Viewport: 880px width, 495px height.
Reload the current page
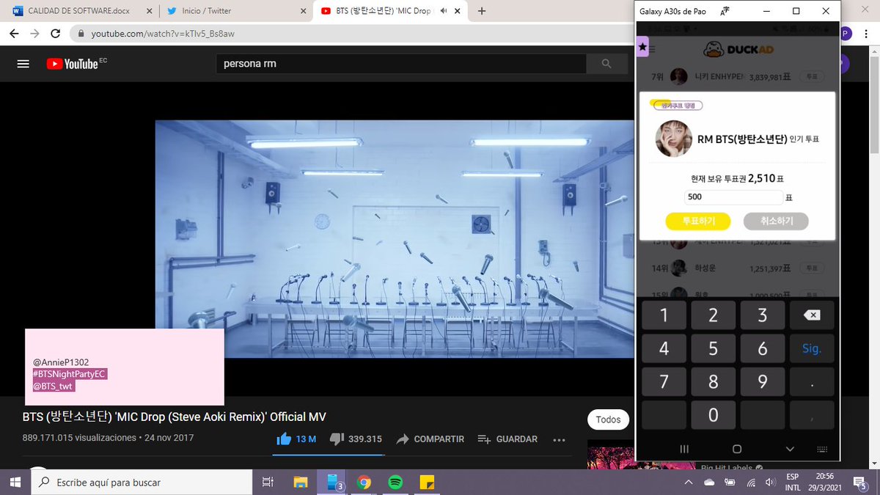tap(56, 34)
